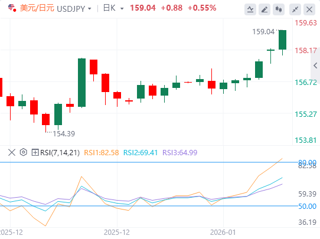Click the 80.00 RSI level line label
The height and width of the screenshot is (239, 320).
point(307,162)
